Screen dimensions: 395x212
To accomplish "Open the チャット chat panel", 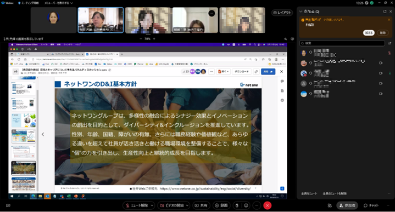I will [x=371, y=205].
